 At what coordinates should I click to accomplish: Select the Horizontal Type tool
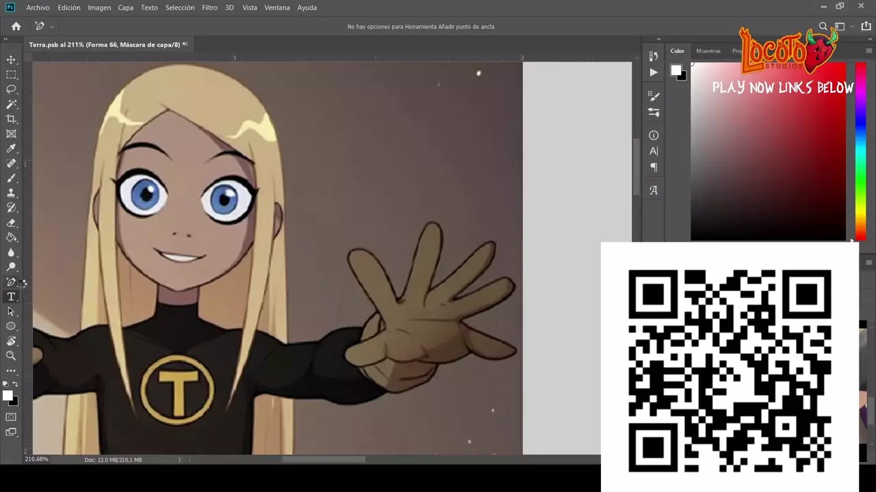[x=11, y=297]
